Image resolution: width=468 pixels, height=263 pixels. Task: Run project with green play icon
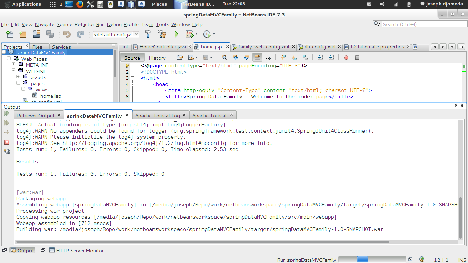coord(176,34)
